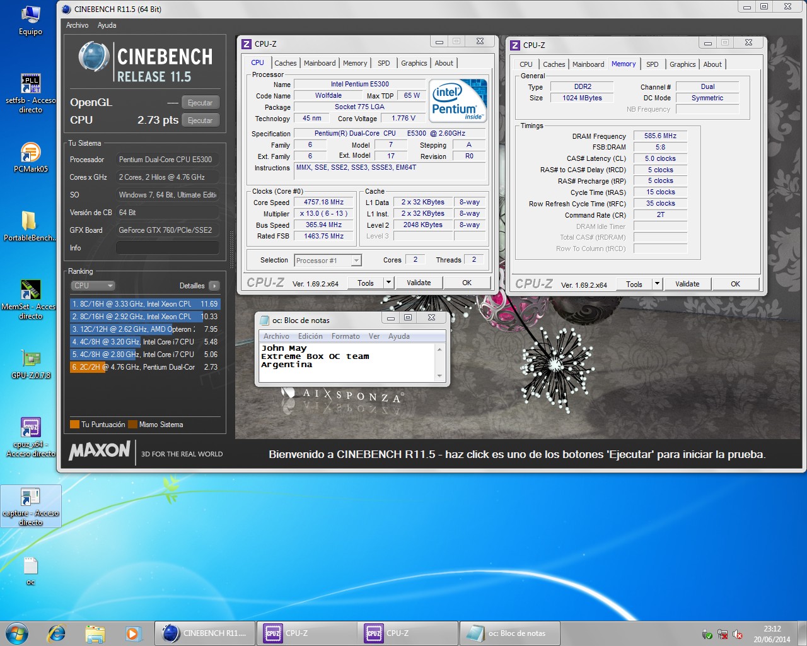The height and width of the screenshot is (646, 807).
Task: Expand the Tools arrow in left CPU-Z
Action: [x=389, y=283]
